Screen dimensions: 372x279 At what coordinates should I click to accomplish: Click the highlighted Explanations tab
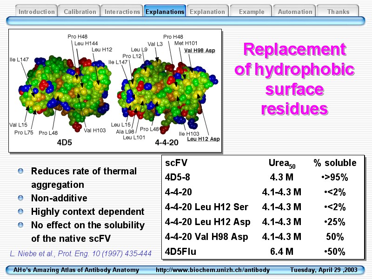coord(165,12)
